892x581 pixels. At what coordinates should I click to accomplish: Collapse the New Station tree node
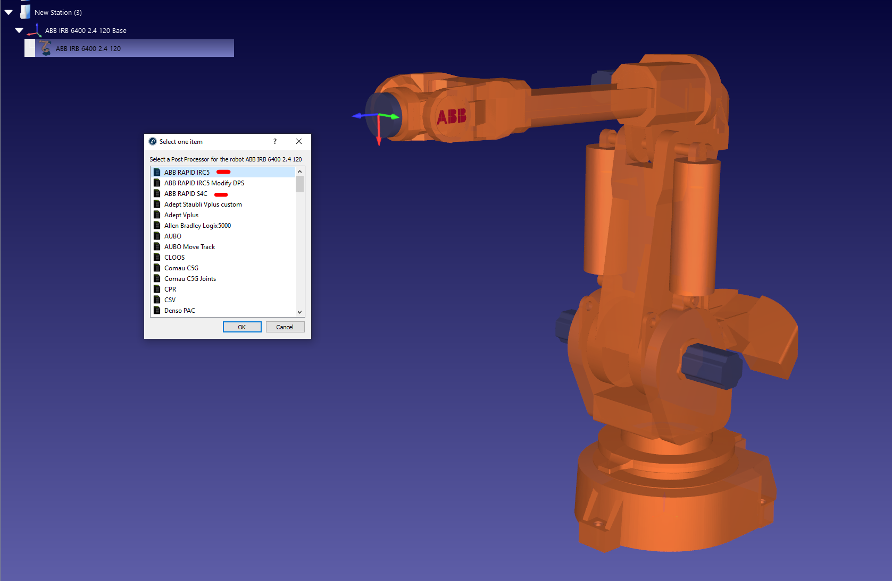[9, 12]
